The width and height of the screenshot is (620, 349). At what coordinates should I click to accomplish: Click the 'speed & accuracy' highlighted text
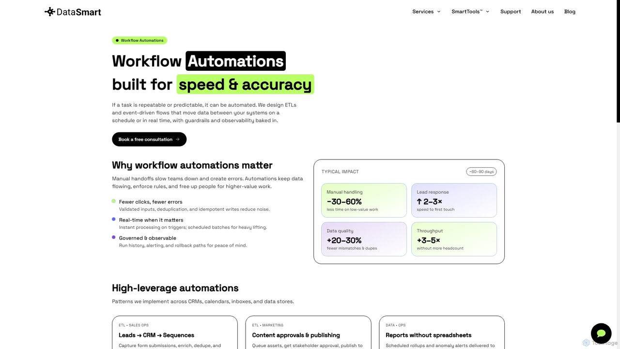point(245,84)
